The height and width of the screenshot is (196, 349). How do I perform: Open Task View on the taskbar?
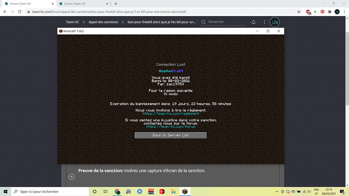[105, 191]
